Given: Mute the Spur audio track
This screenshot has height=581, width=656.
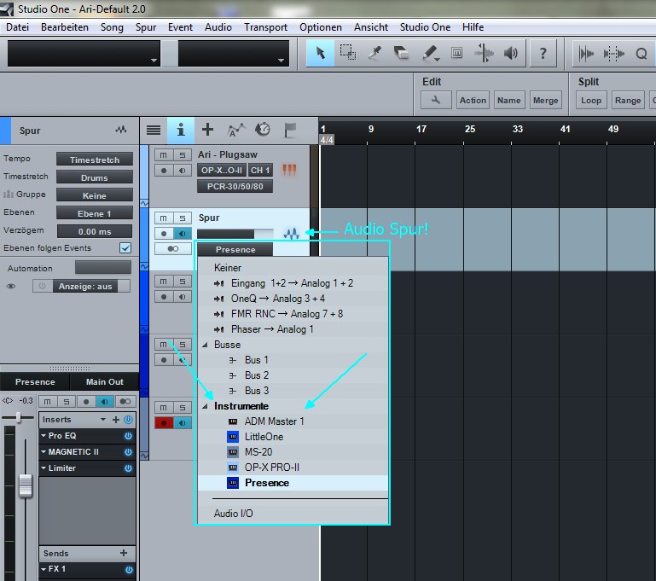Looking at the screenshot, I should tap(163, 218).
